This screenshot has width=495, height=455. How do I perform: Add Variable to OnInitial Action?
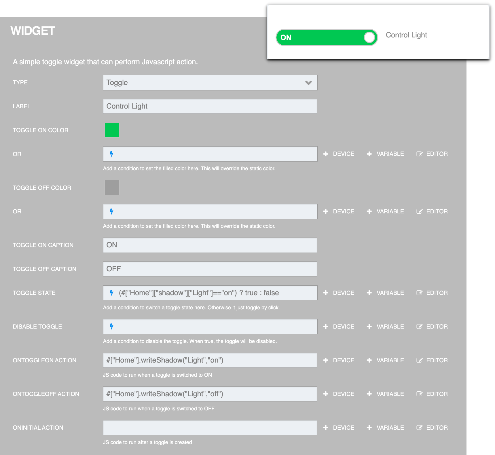[385, 428]
